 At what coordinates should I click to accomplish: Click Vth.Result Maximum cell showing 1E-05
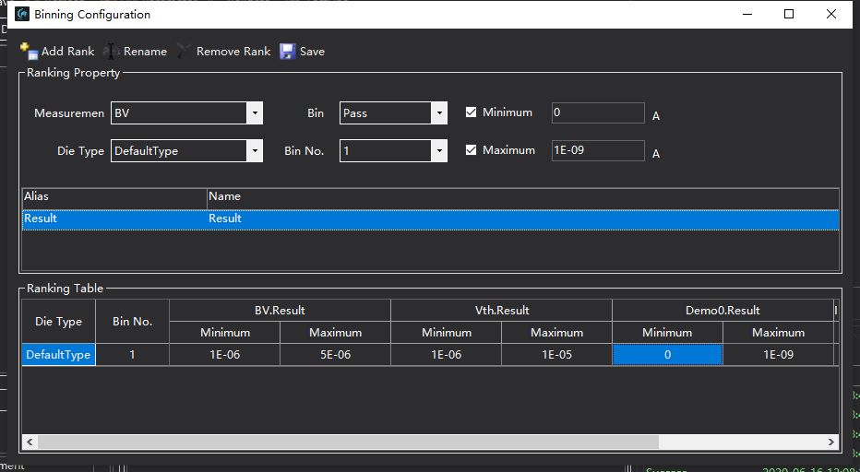pyautogui.click(x=556, y=355)
